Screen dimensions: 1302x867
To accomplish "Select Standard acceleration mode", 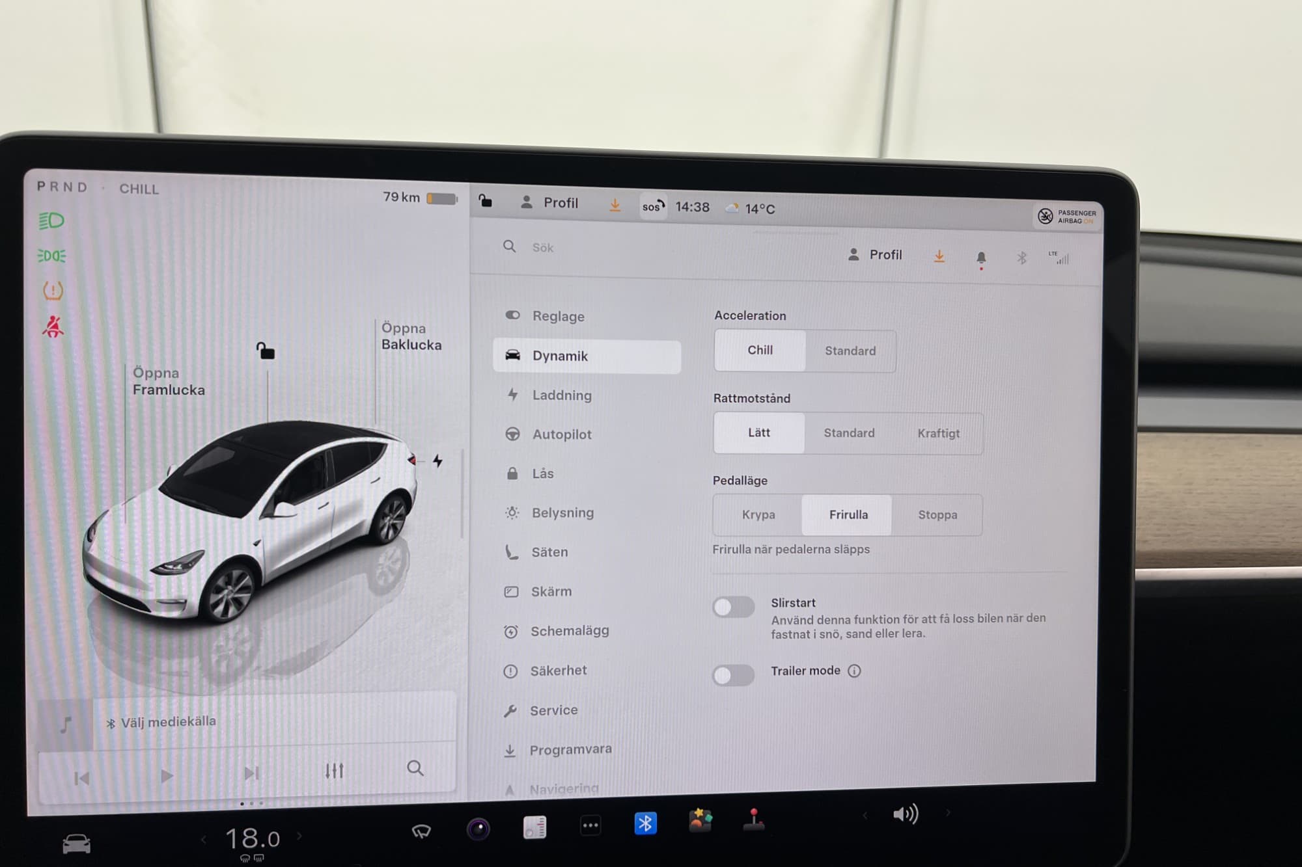I will tap(850, 351).
